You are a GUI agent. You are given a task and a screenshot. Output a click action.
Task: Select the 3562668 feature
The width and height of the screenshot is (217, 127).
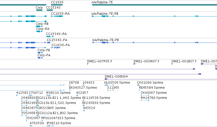click(24, 116)
